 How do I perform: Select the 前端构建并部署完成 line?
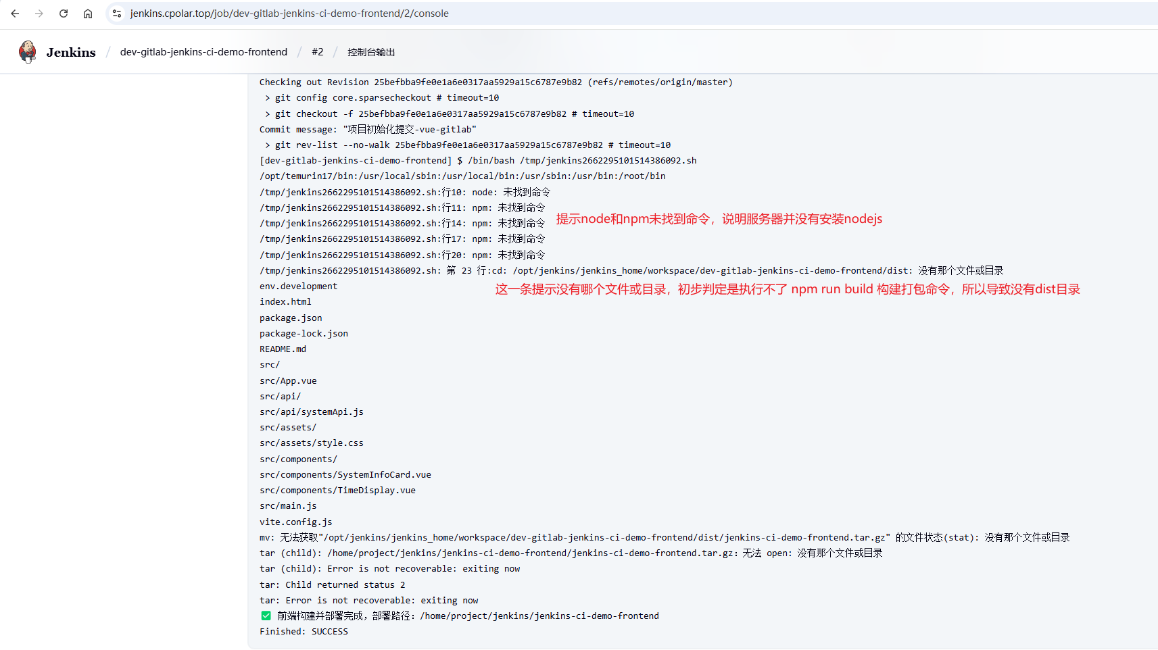coord(460,616)
